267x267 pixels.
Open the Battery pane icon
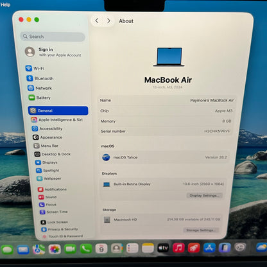[31, 98]
